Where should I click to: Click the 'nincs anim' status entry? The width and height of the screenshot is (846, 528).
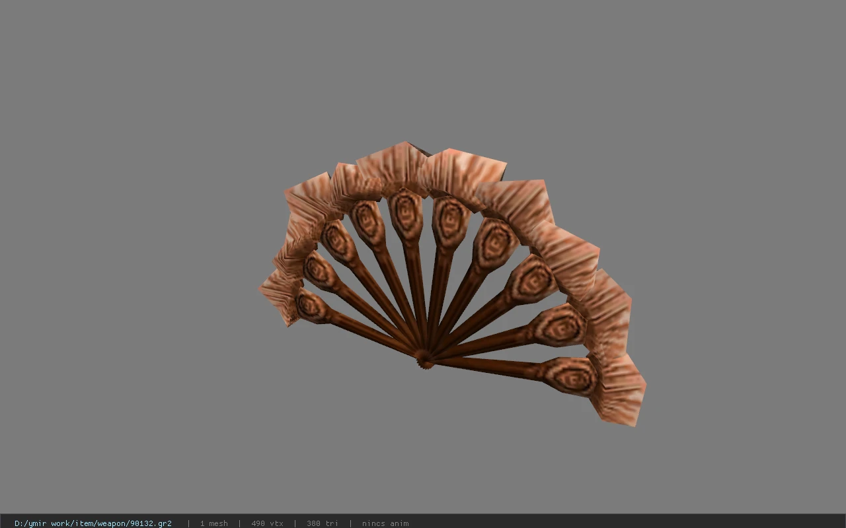click(385, 523)
